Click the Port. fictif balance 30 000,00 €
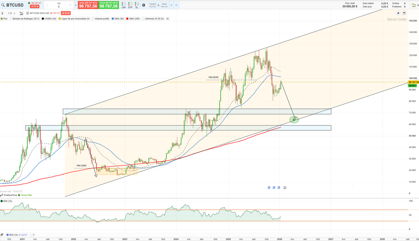Viewport: 419px width, 241px height. [x=350, y=7]
